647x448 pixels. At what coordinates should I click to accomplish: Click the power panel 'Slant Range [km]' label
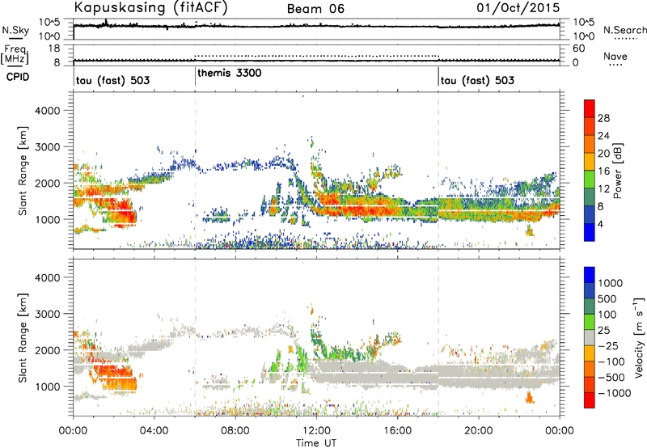tap(23, 171)
